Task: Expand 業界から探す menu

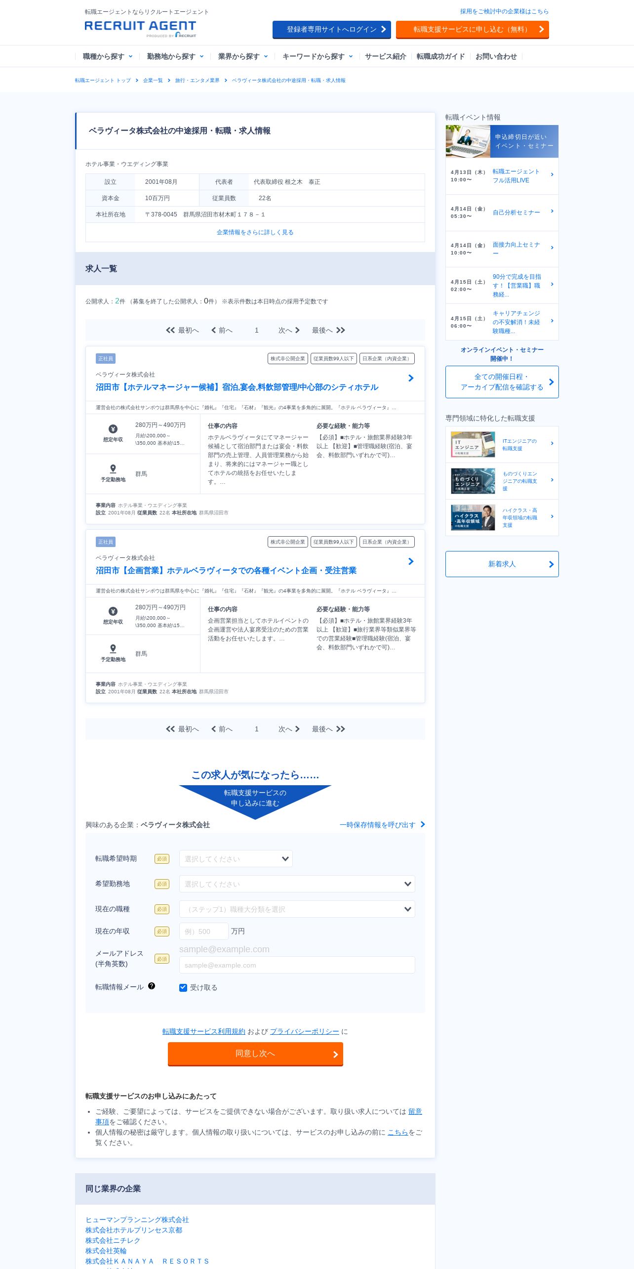Action: point(243,56)
